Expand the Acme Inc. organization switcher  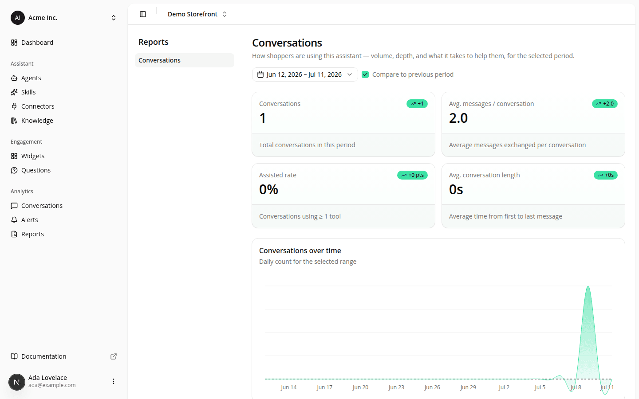(x=64, y=18)
